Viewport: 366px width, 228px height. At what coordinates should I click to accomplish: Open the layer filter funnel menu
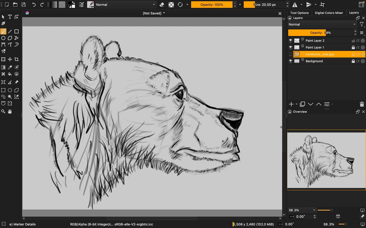coord(361,24)
